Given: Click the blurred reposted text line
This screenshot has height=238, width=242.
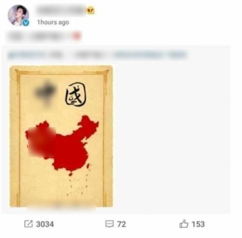Looking at the screenshot, I should pos(97,55).
